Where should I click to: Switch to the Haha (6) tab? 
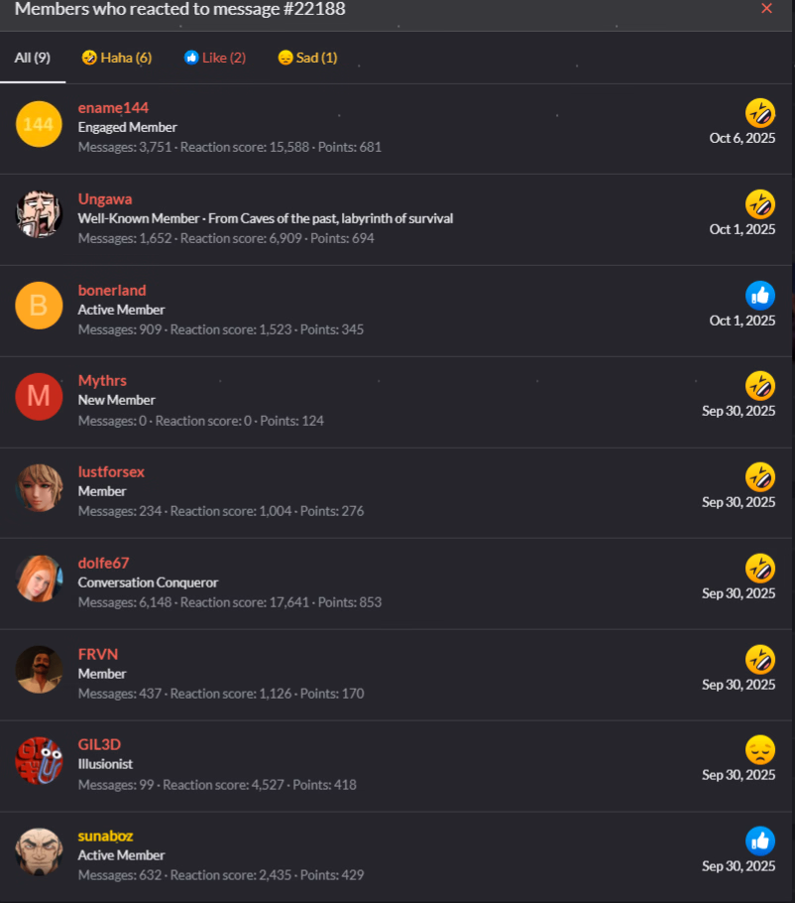(x=117, y=58)
